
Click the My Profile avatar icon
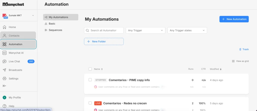tap(5, 97)
